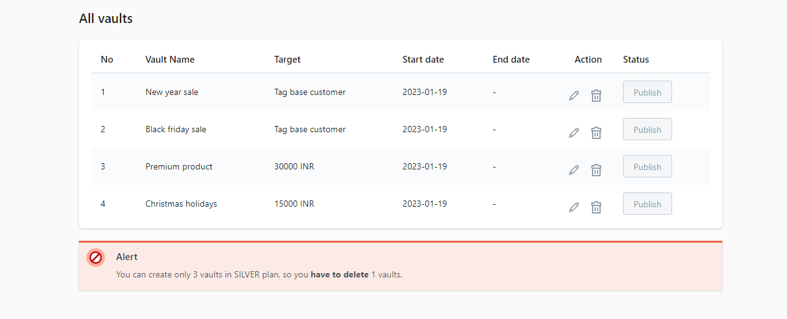Screen dimensions: 787x319
Task: Publish the New year sale vault
Action: 647,92
